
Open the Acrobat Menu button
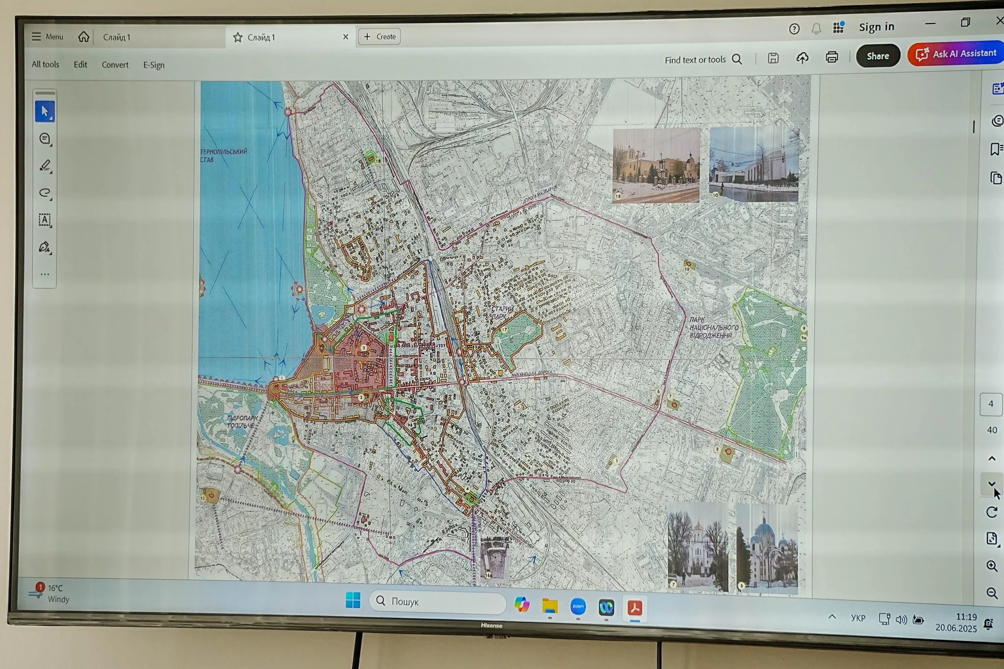[48, 37]
